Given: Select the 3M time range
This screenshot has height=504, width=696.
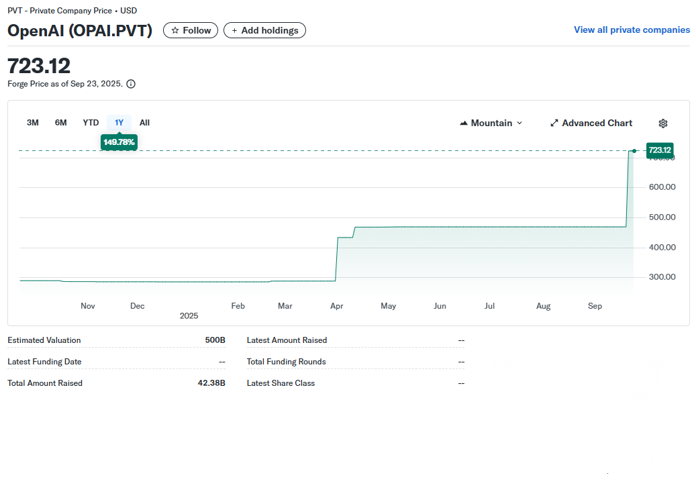Looking at the screenshot, I should click(x=32, y=123).
